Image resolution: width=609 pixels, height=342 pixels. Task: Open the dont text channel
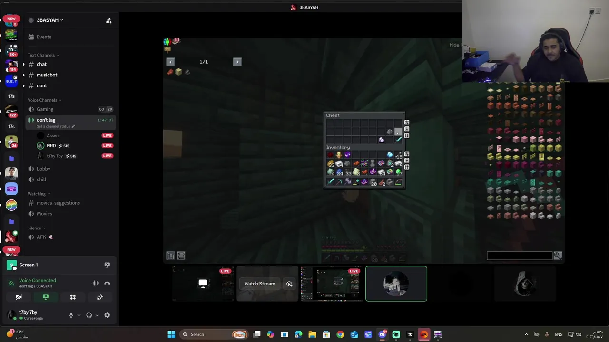[70, 86]
